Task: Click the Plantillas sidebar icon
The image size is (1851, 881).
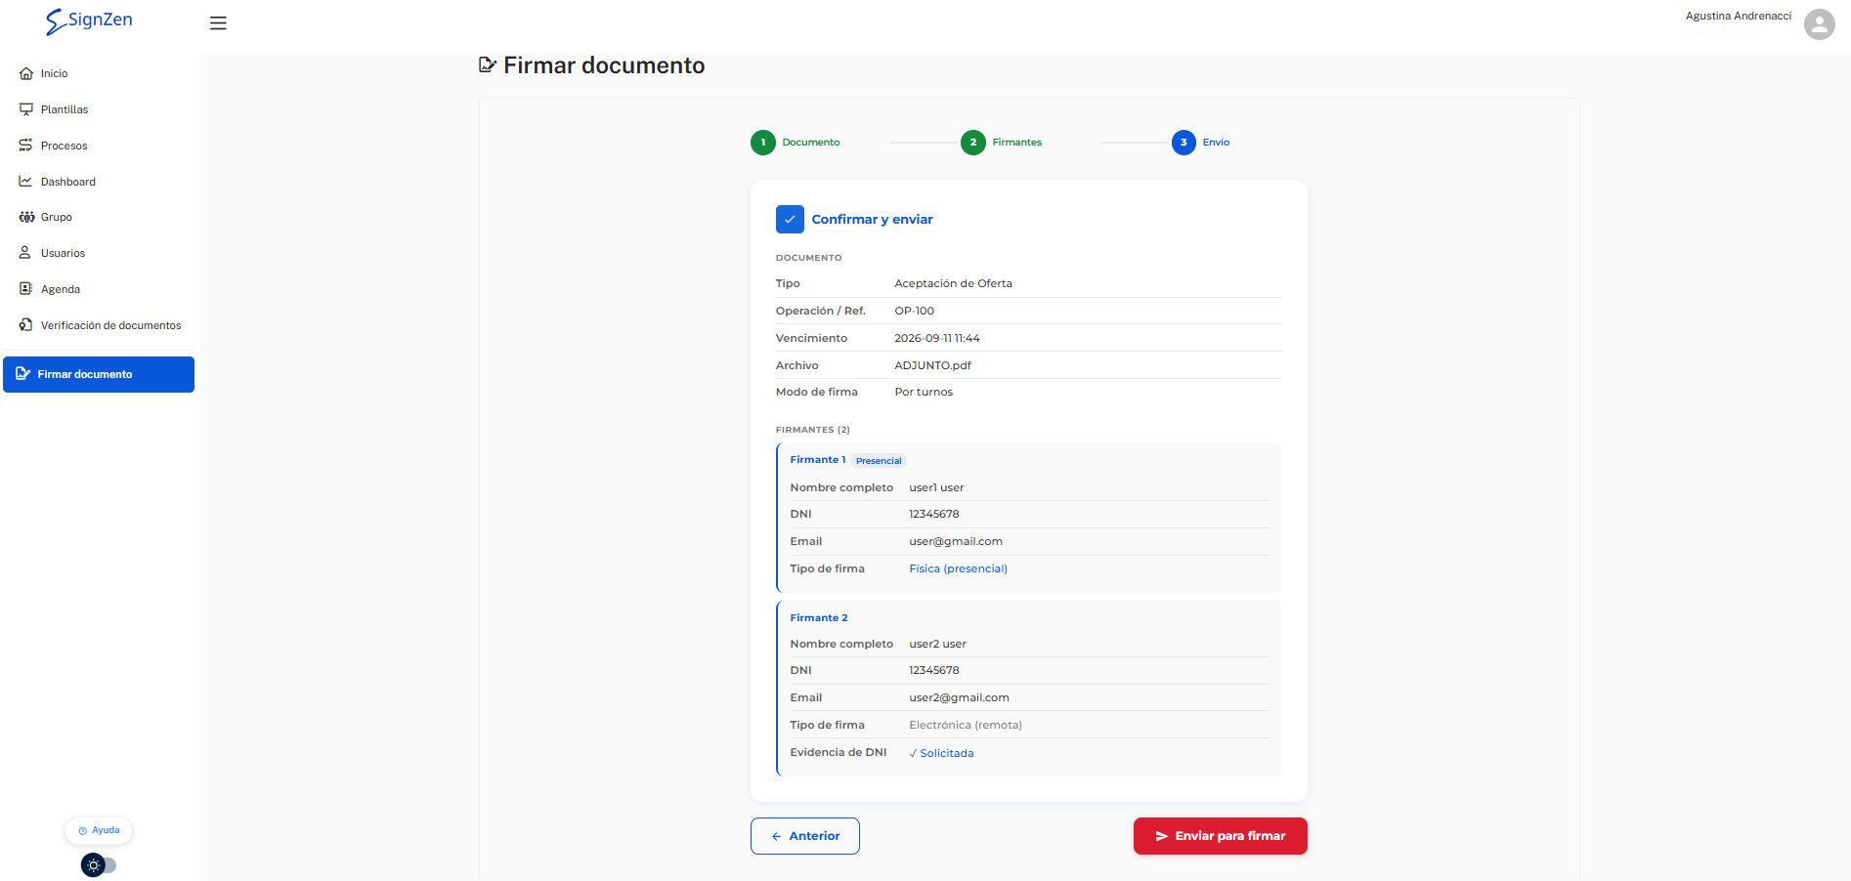Action: point(26,109)
